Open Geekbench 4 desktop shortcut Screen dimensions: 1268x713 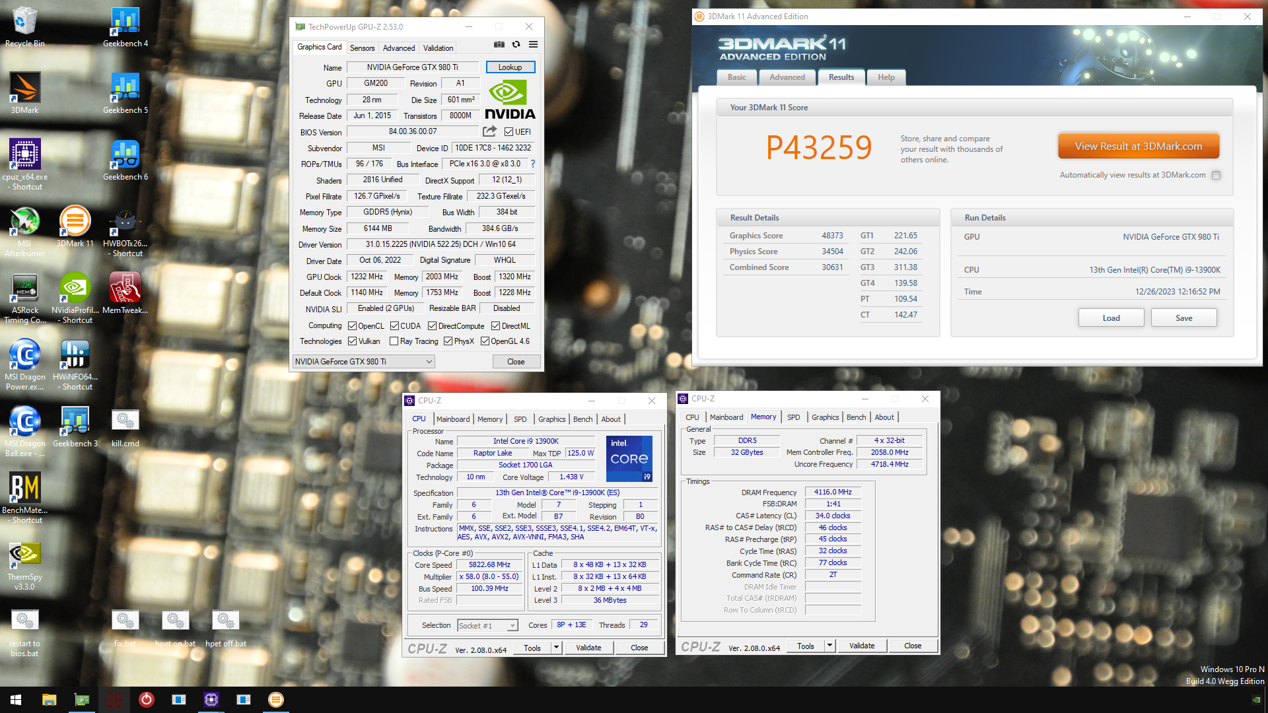pos(125,26)
